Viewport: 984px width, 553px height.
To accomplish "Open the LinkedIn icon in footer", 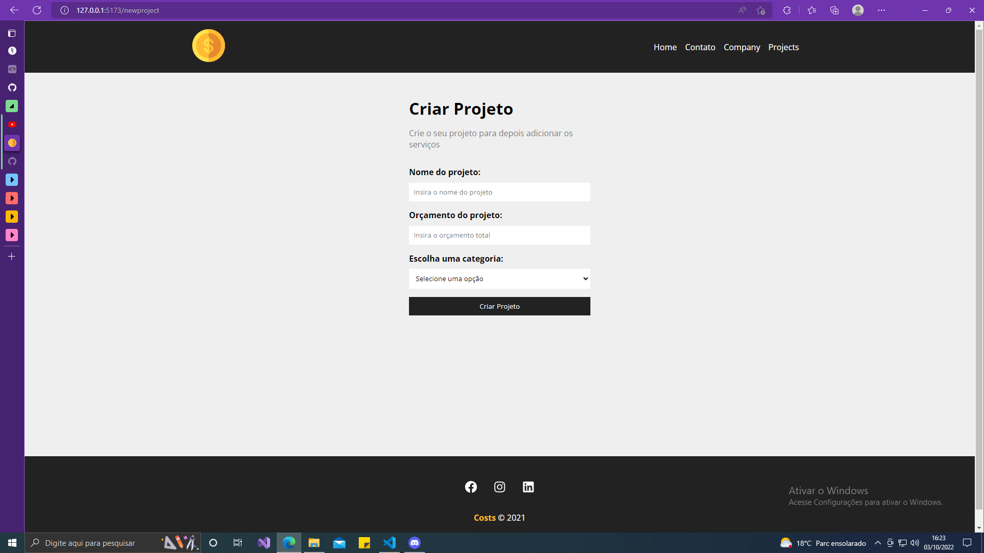I will pyautogui.click(x=528, y=487).
